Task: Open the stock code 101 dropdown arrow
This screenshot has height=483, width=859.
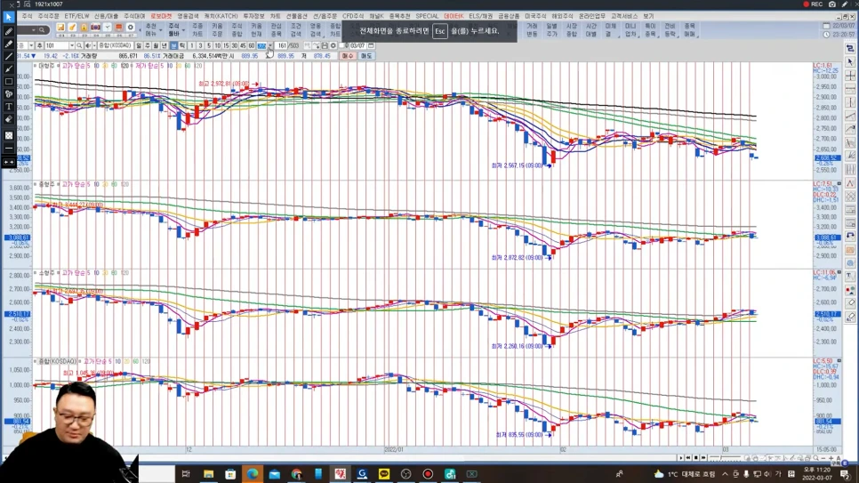Action: 72,45
